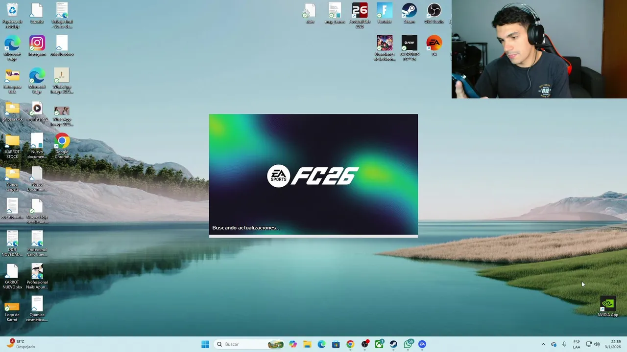Screen dimensions: 627x352
Task: Open the Windows Start menu
Action: coord(205,344)
